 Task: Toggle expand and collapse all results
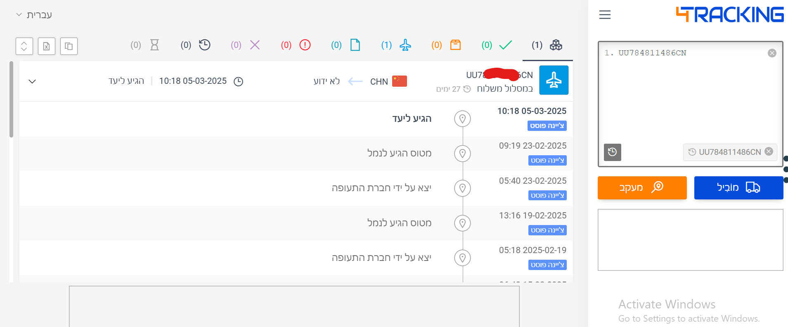24,46
